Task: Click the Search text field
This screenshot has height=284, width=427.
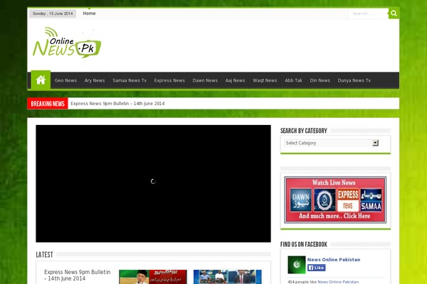Action: click(368, 13)
